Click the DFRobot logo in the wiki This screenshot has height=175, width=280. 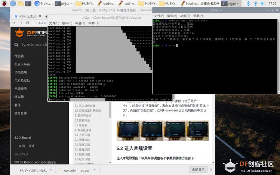click(30, 33)
